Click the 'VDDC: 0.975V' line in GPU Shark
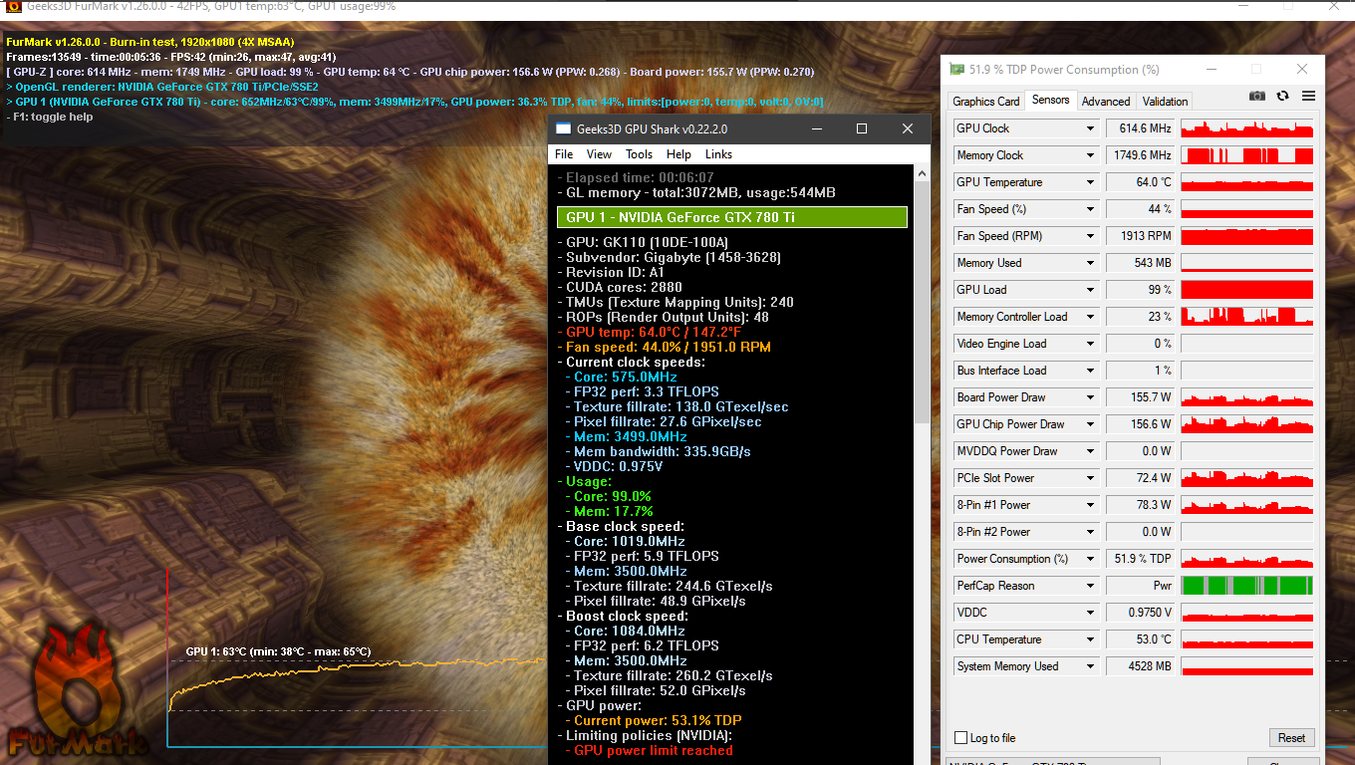 tap(619, 467)
